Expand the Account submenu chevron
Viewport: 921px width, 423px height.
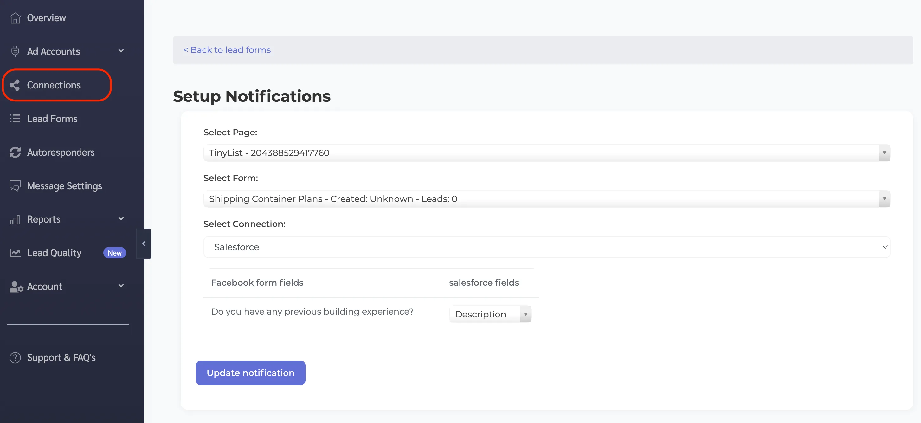click(121, 286)
